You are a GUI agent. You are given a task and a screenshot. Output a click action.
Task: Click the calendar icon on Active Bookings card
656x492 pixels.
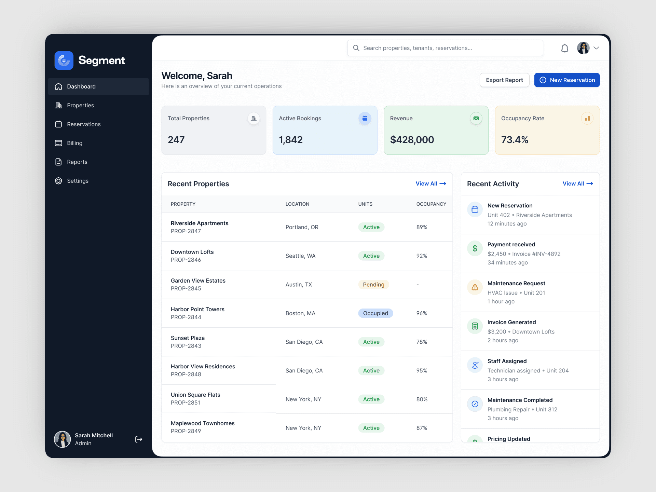tap(365, 119)
